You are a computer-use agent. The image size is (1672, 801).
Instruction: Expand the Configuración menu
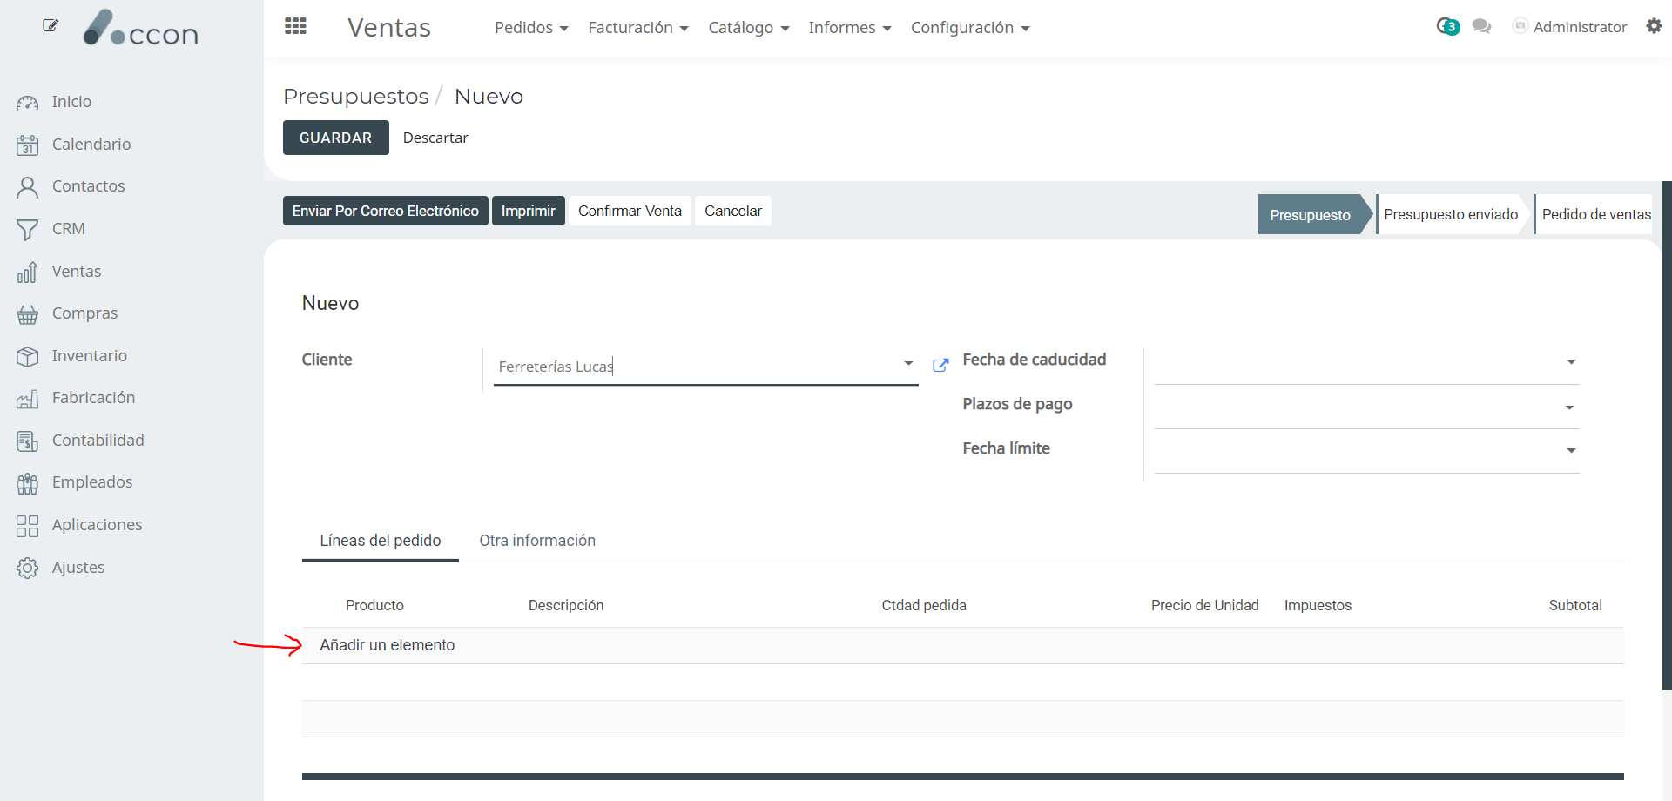[970, 28]
